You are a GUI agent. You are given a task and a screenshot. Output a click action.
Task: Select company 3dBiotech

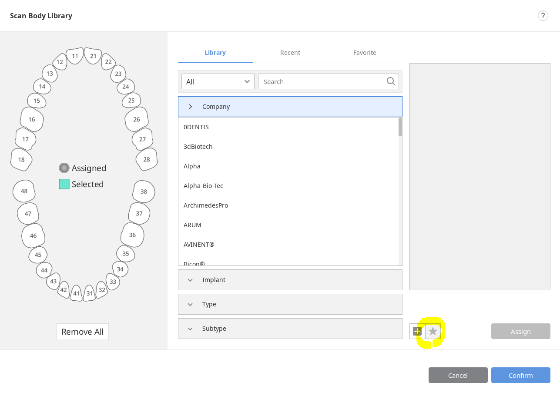tap(288, 147)
